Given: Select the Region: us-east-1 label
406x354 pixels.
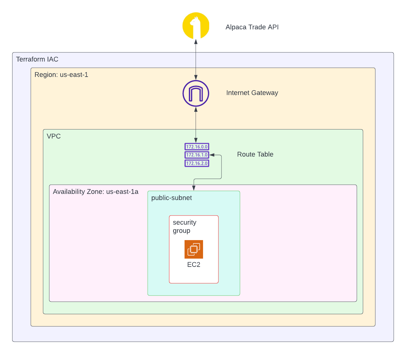Looking at the screenshot, I should [61, 74].
